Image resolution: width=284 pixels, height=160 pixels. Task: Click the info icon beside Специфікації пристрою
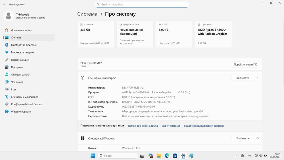(82, 78)
